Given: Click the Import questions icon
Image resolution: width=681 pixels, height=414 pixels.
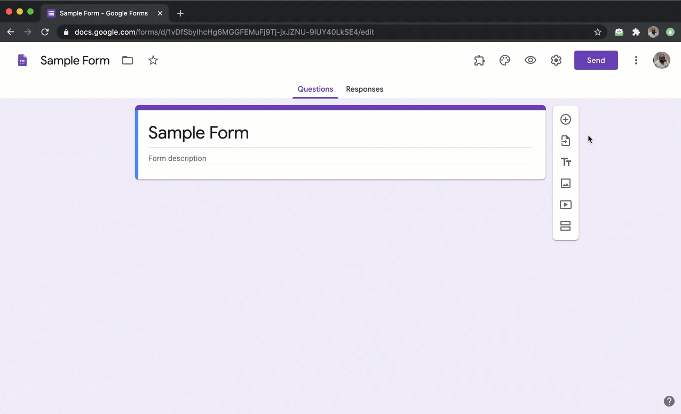Looking at the screenshot, I should coord(566,141).
